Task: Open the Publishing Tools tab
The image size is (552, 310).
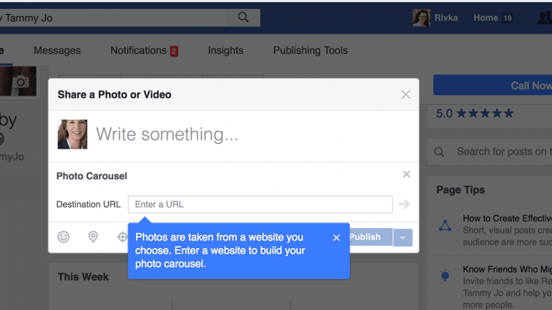Action: (x=310, y=50)
